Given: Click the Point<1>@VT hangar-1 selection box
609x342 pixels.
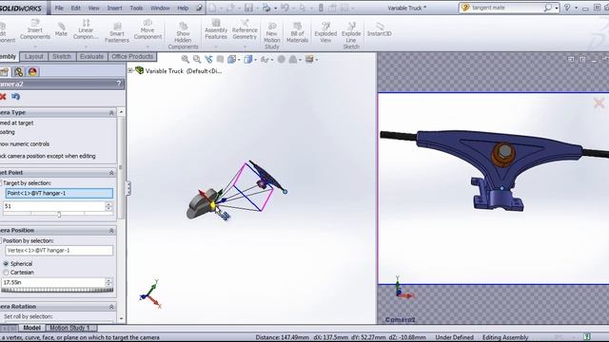Looking at the screenshot, I should pyautogui.click(x=59, y=193).
